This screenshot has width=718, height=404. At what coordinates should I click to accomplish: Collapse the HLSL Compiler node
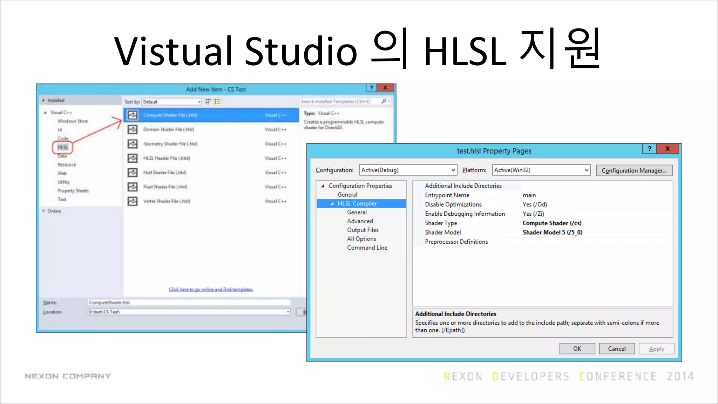click(x=332, y=203)
